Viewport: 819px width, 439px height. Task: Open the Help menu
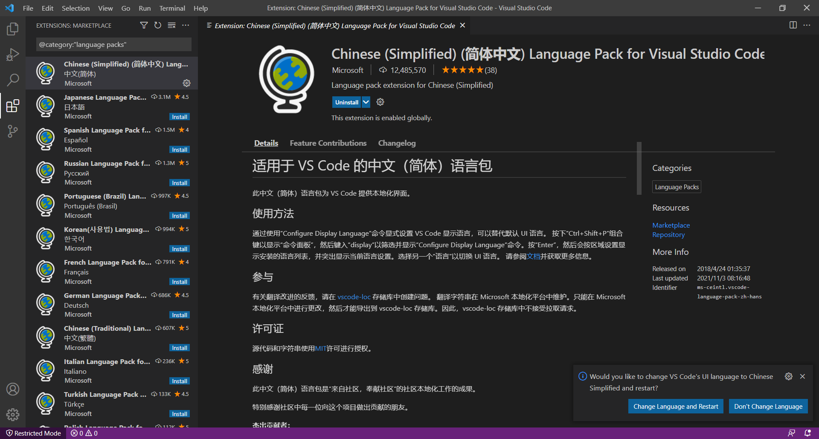[200, 8]
